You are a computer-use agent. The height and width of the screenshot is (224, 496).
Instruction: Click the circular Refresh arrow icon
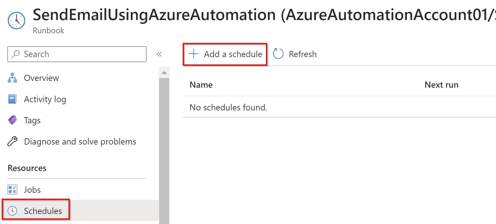tap(278, 54)
